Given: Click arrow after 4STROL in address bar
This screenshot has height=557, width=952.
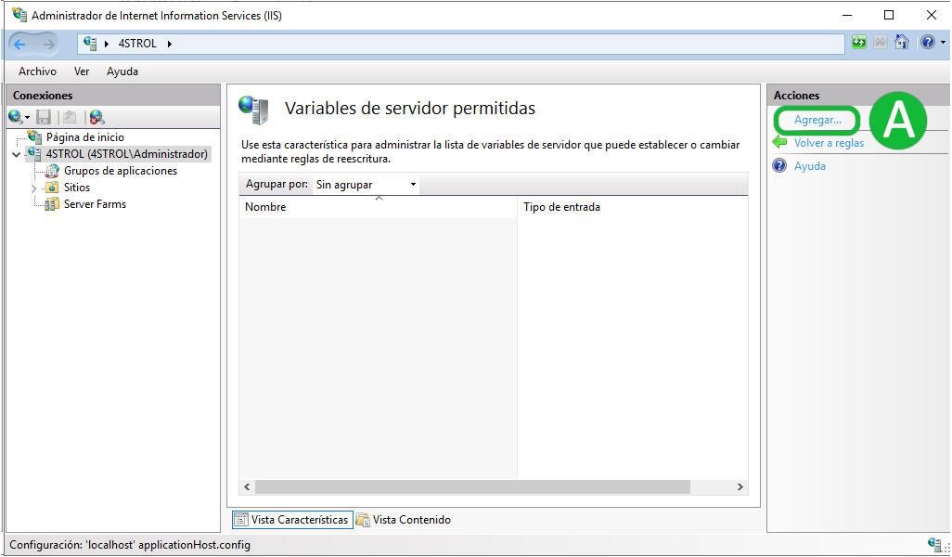Looking at the screenshot, I should tap(170, 44).
